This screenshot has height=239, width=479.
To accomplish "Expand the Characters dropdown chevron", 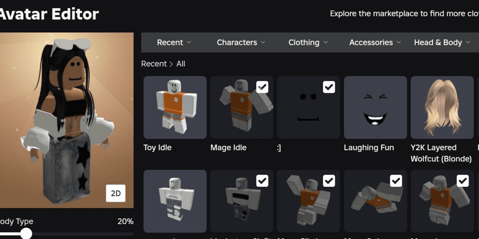I will click(x=263, y=43).
